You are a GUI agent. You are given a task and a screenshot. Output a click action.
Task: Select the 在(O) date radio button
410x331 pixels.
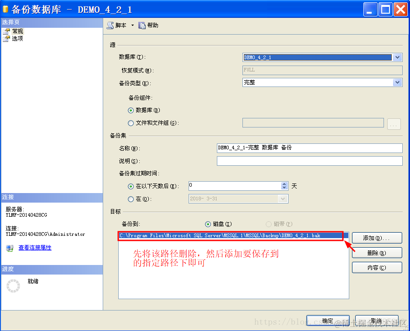point(131,199)
